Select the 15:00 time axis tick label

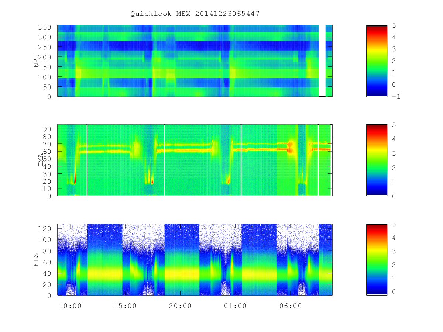(125, 306)
